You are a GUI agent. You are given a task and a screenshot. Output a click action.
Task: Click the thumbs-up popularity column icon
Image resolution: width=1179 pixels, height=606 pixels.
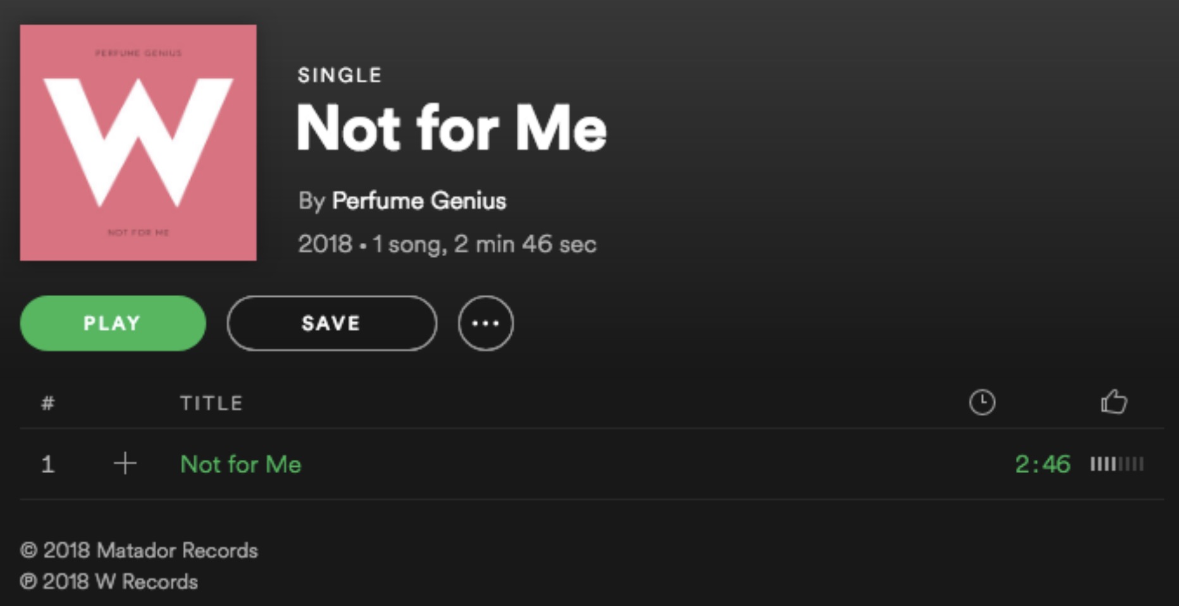(x=1114, y=402)
